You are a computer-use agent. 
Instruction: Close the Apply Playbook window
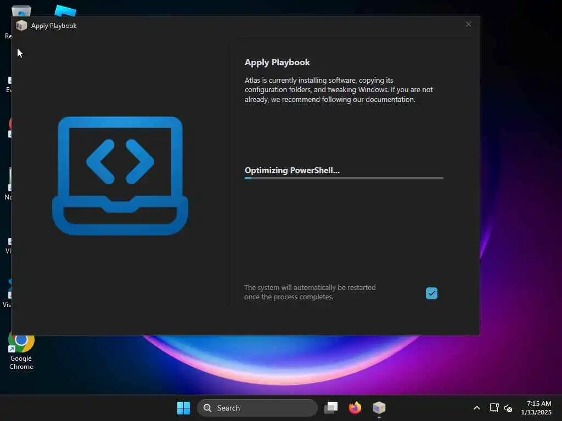pos(468,24)
